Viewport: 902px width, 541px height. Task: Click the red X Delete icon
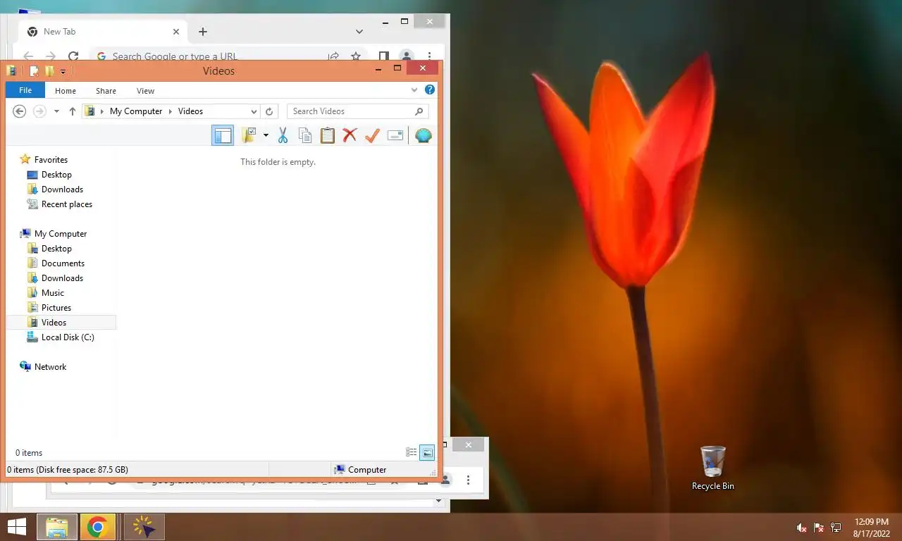click(350, 135)
